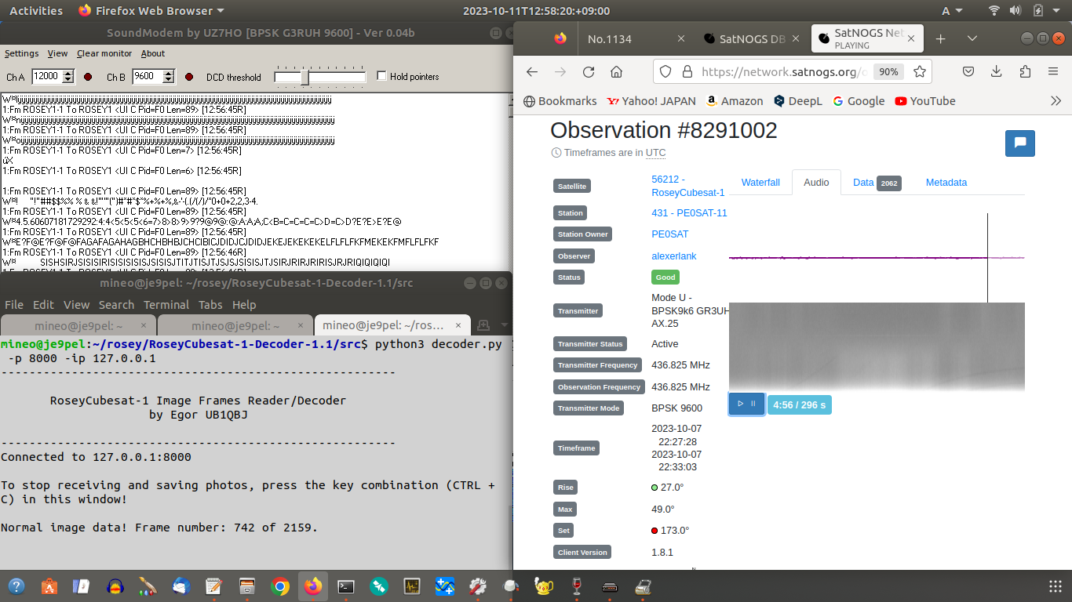Open the terminal new-tab icon button
The width and height of the screenshot is (1072, 602).
pyautogui.click(x=484, y=325)
